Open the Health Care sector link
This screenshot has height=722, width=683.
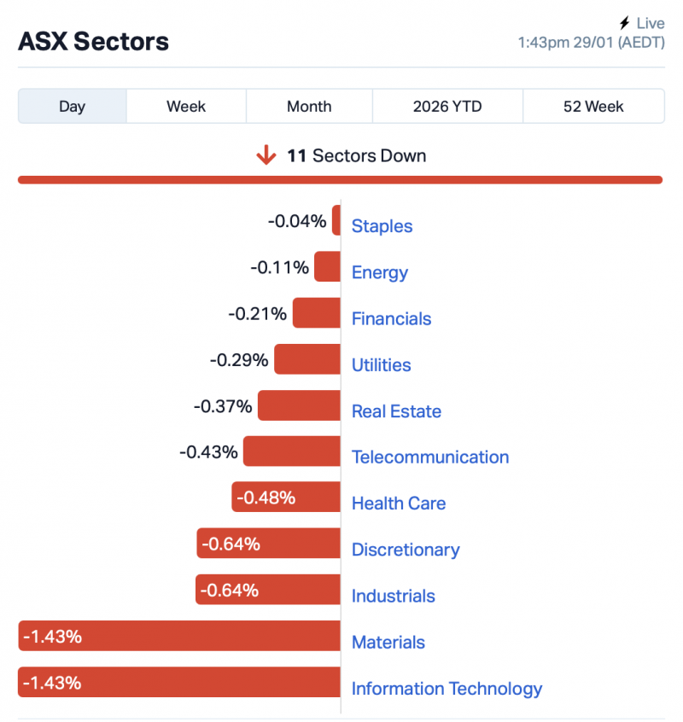pos(399,504)
